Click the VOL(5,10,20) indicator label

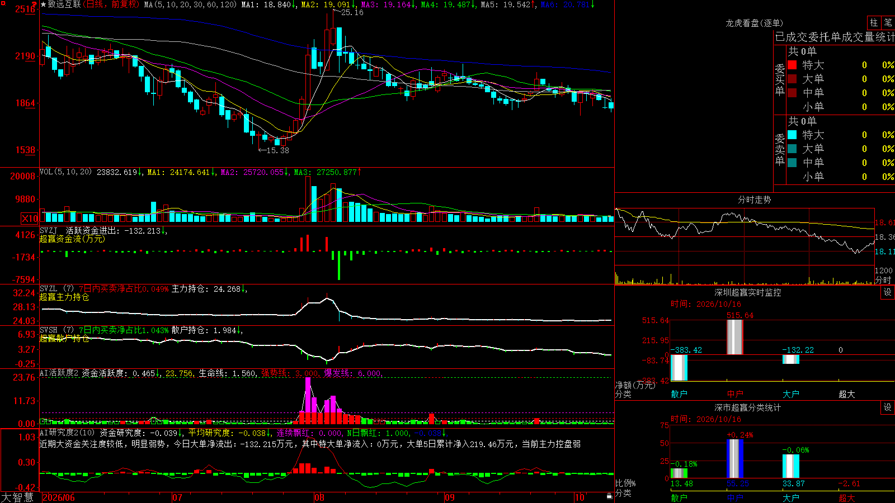[x=66, y=172]
